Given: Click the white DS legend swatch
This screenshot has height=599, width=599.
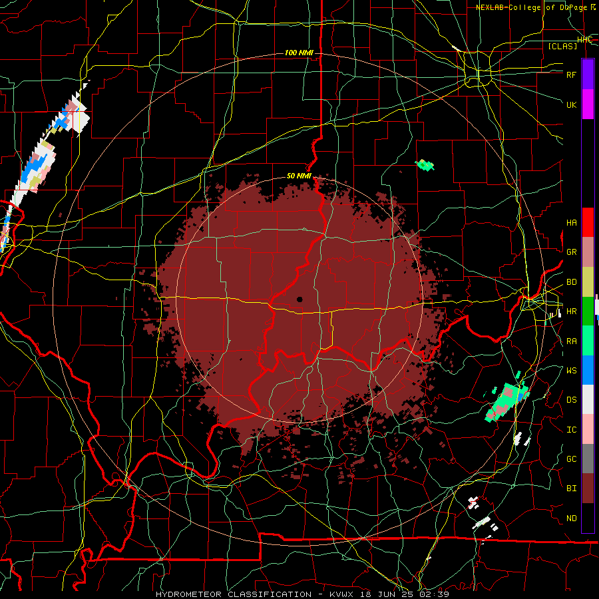Looking at the screenshot, I should pos(588,399).
